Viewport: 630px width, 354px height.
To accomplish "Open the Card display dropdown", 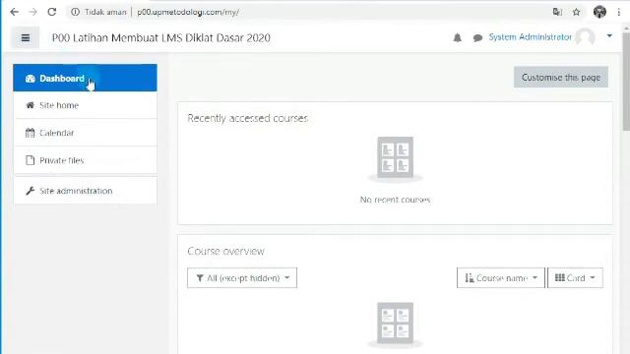I will pyautogui.click(x=575, y=277).
